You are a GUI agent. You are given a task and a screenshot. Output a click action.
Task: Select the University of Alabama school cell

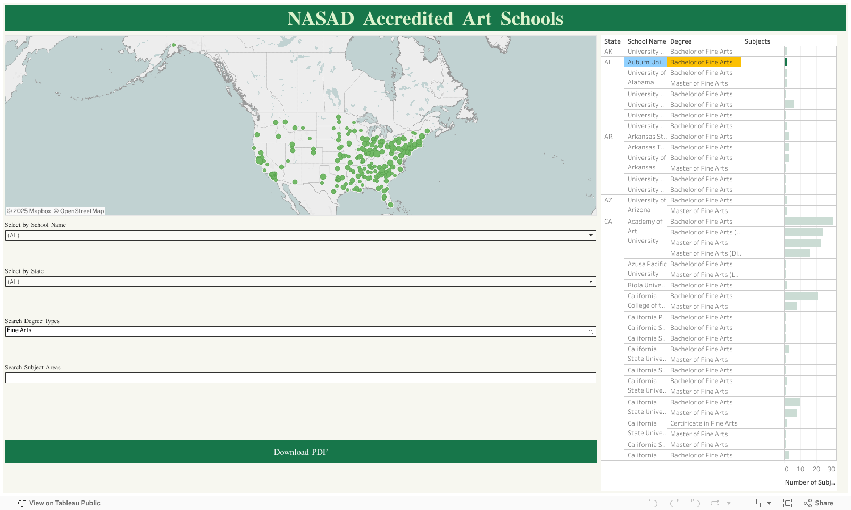[647, 78]
